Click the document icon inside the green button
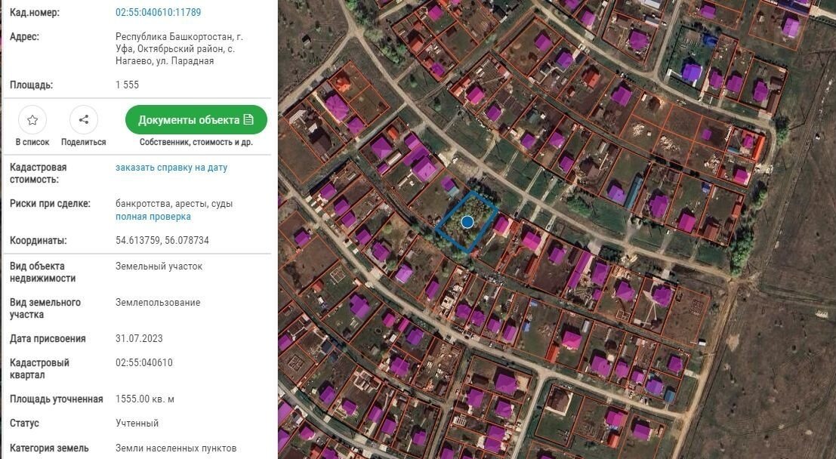 (x=248, y=120)
